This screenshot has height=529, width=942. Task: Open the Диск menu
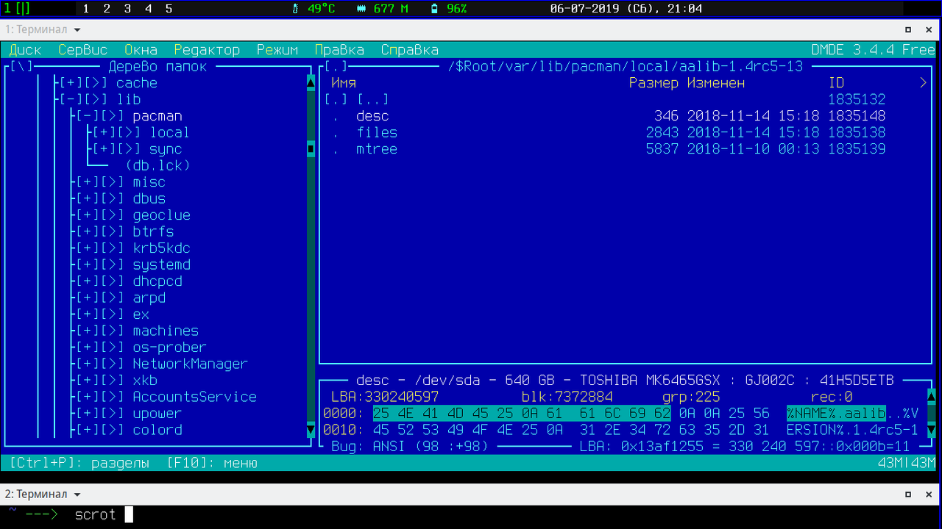coord(25,50)
